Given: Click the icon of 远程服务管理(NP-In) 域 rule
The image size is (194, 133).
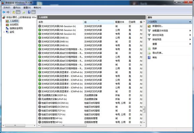Looking at the screenshot, I should [x=39, y=118].
